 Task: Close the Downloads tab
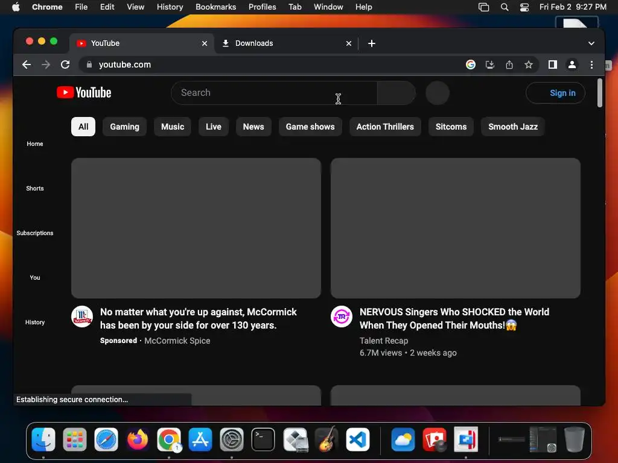coord(349,43)
